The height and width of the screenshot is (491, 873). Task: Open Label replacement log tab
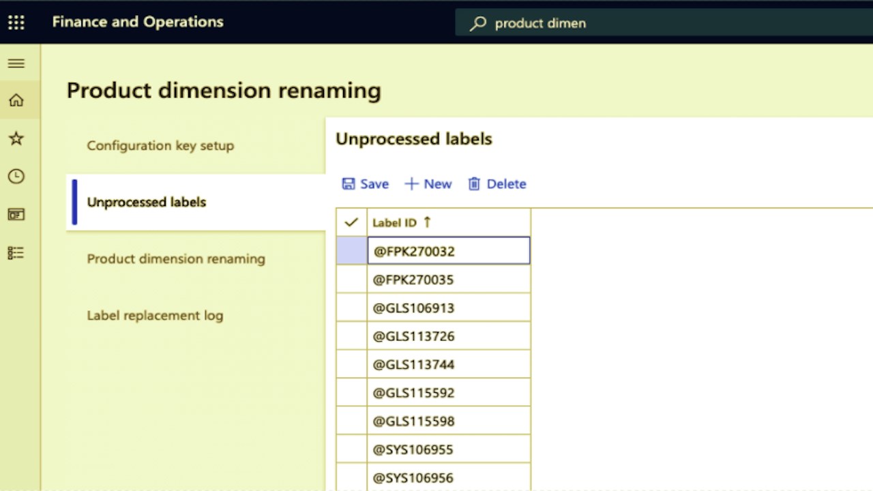(x=155, y=316)
